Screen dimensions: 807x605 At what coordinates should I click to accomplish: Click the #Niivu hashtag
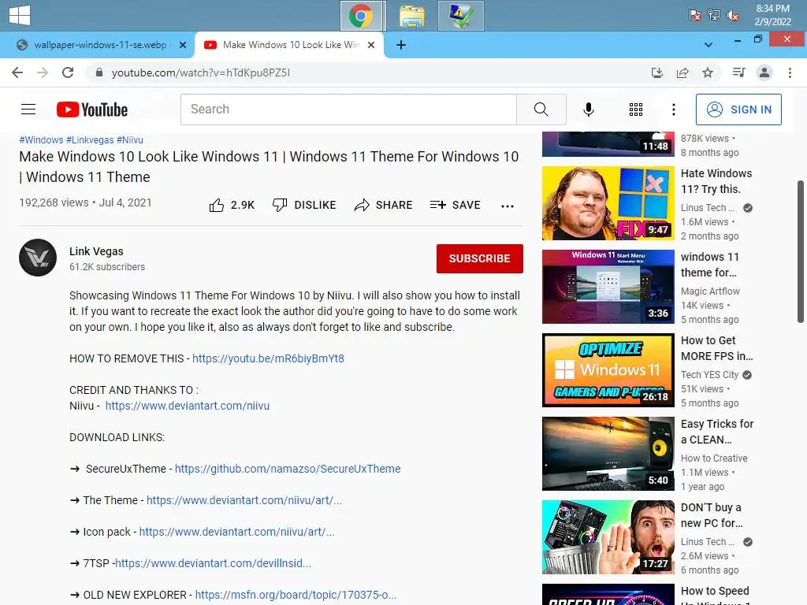coord(130,140)
